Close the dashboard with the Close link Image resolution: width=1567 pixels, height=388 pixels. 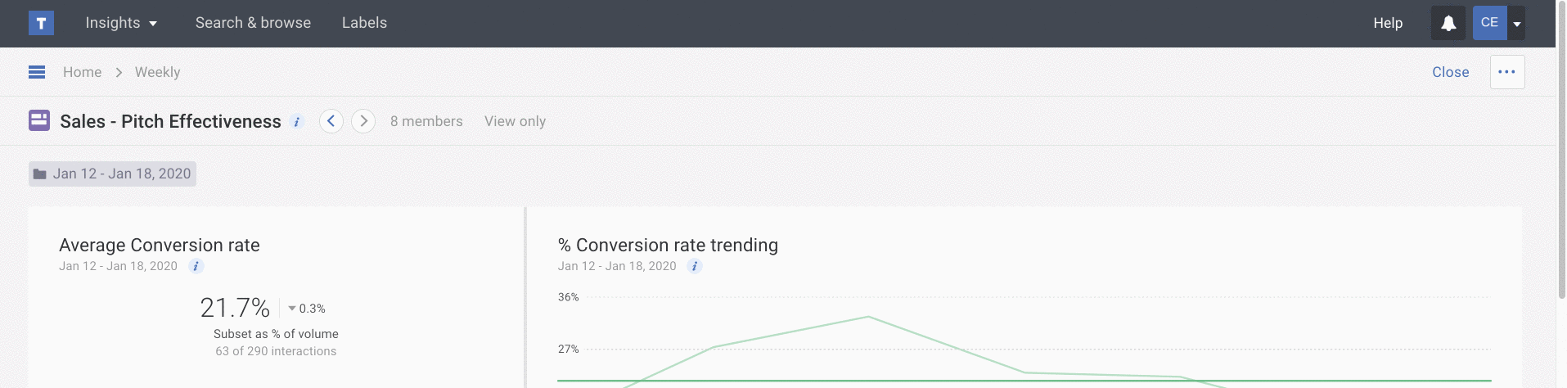1450,72
